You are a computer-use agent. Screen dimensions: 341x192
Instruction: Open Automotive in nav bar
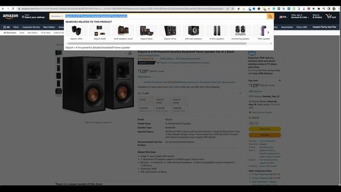point(287,27)
